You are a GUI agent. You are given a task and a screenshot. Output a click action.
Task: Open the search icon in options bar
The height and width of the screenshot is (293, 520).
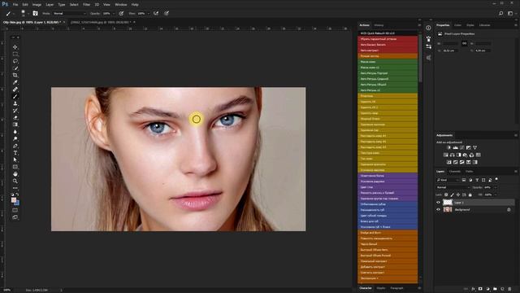pos(500,13)
